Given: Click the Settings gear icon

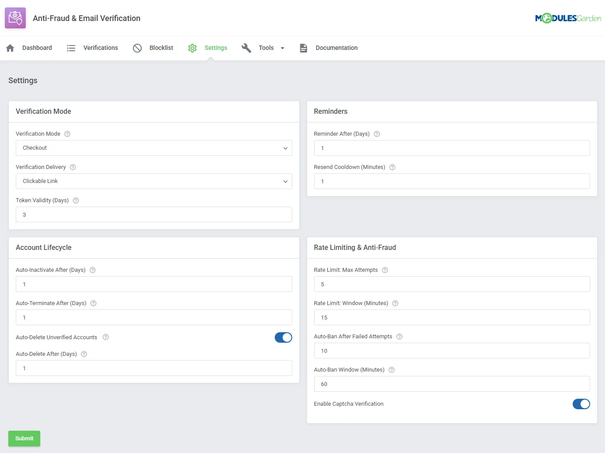Looking at the screenshot, I should [192, 48].
